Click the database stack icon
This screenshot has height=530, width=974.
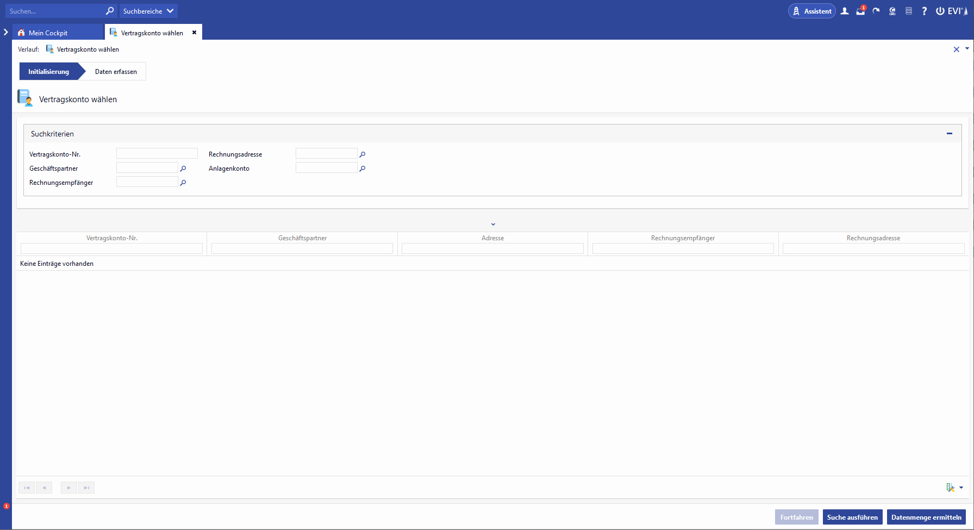pyautogui.click(x=908, y=11)
